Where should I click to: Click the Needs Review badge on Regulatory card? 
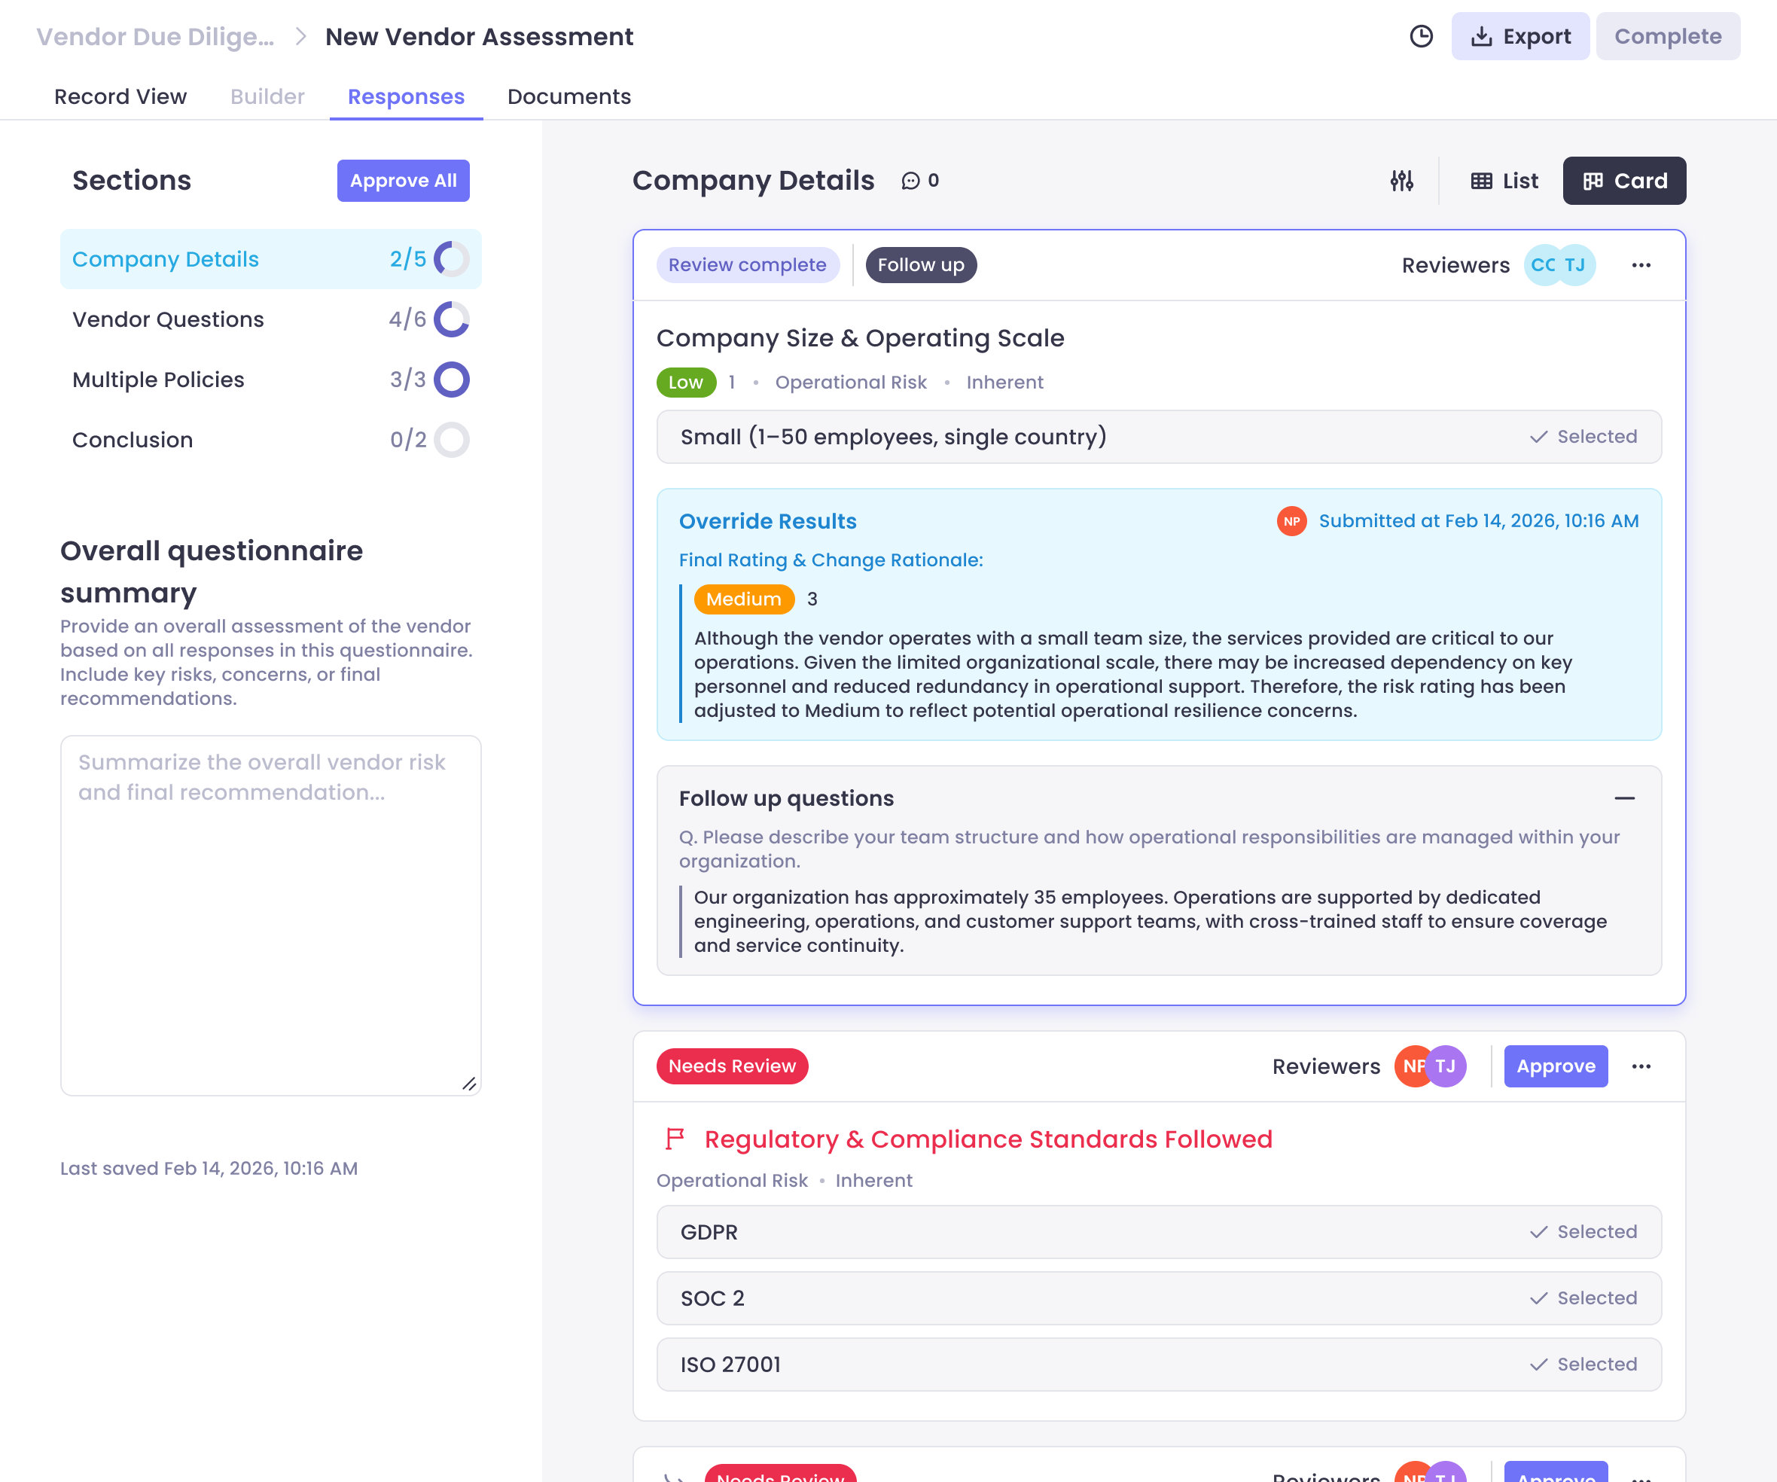coord(733,1066)
